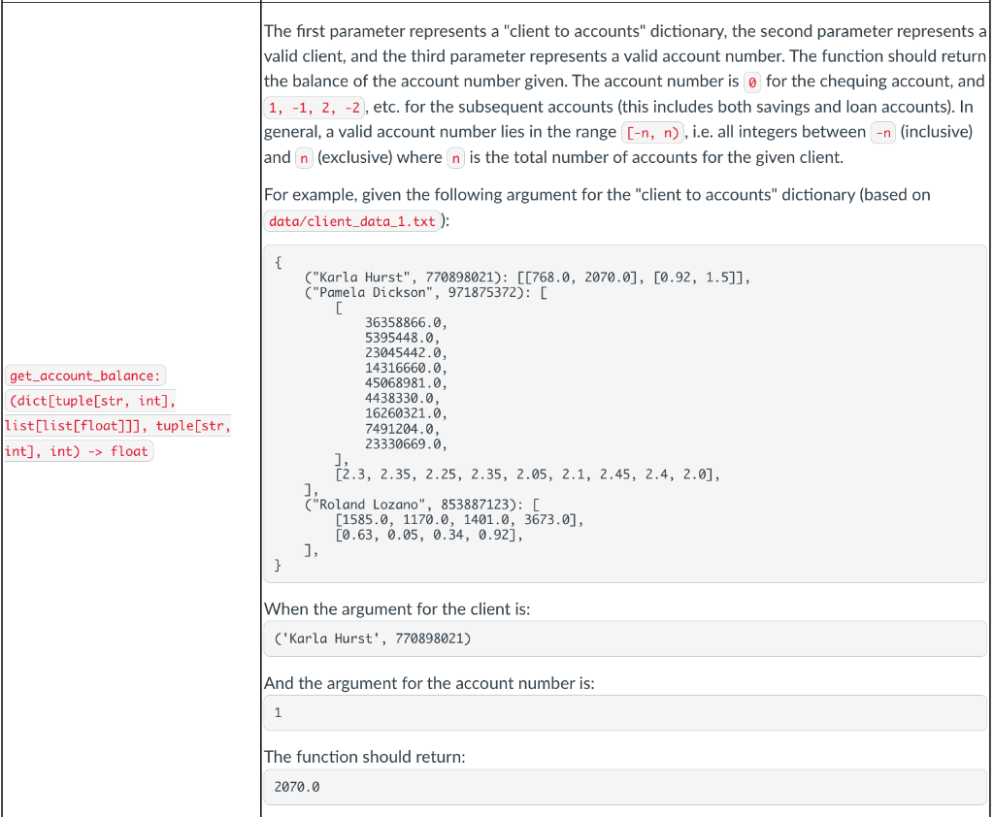Click the value 5395448.0 in the list
Viewport: 994px width, 817px height.
(402, 338)
